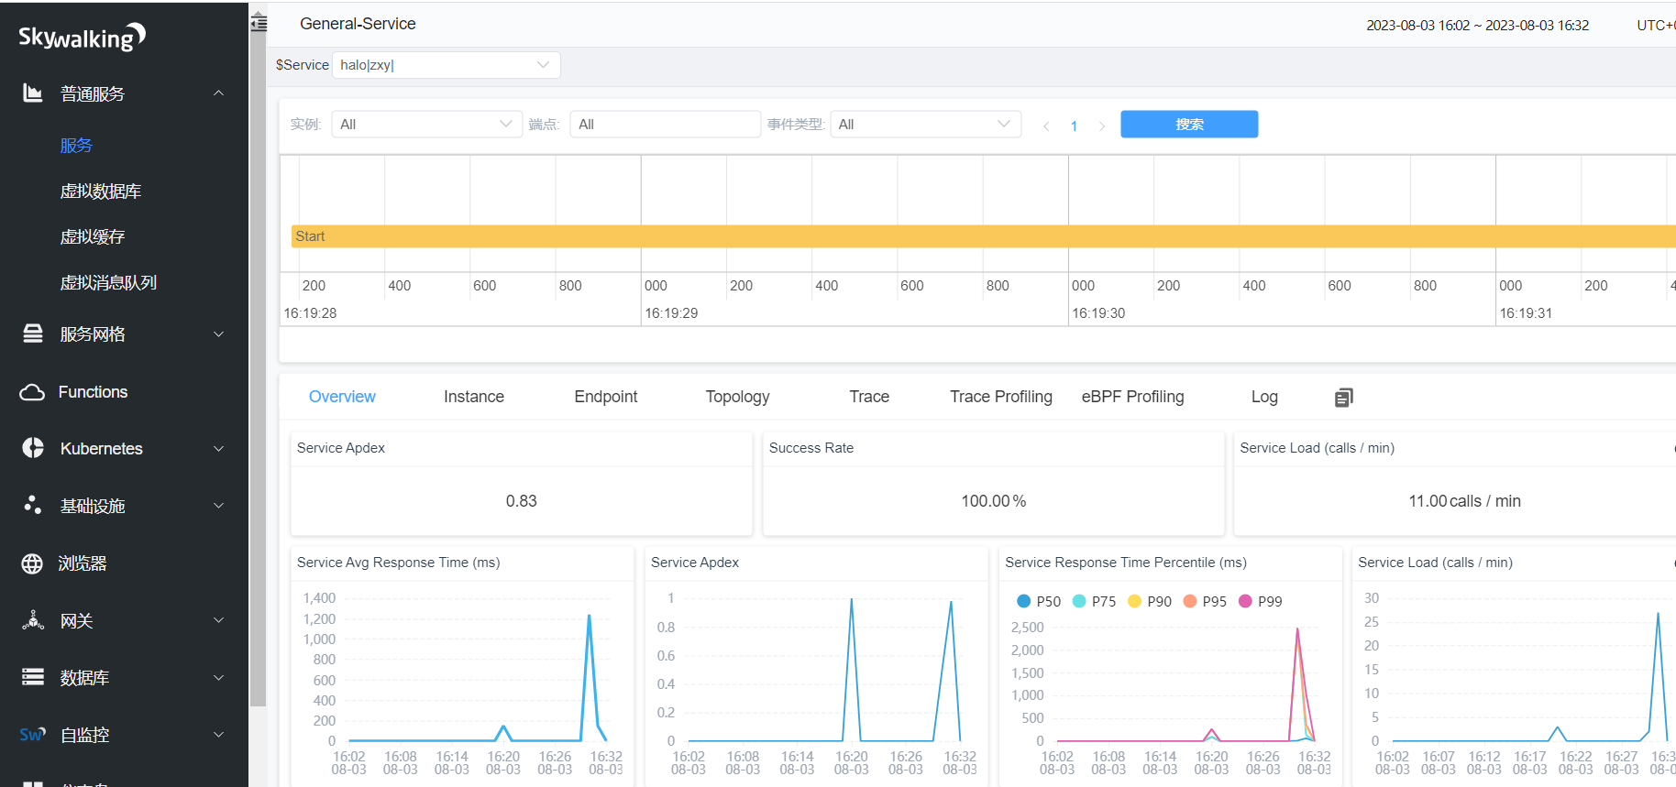Open the 虚拟消息队列 sidebar menu item
Image resolution: width=1676 pixels, height=787 pixels.
108,283
